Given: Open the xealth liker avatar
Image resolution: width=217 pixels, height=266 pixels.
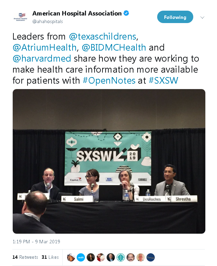Looking at the screenshot, I should pos(81,257).
